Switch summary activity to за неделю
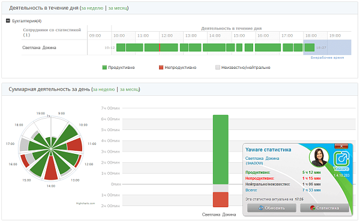The image size is (360, 224). coord(104,89)
